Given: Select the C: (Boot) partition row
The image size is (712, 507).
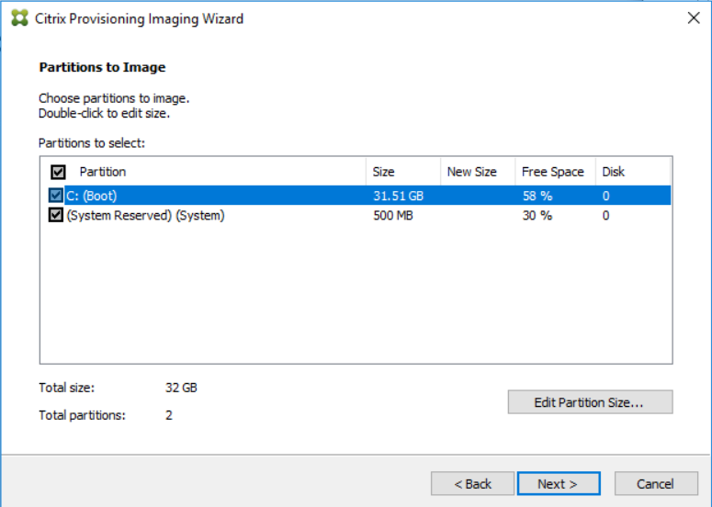Looking at the screenshot, I should (359, 196).
